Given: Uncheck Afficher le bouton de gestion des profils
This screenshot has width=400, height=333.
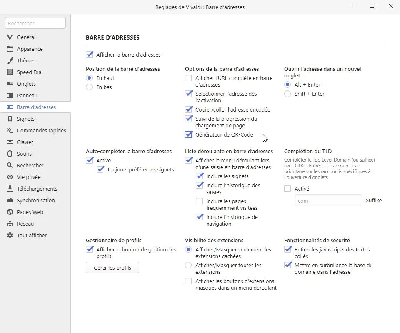Looking at the screenshot, I should (x=90, y=249).
